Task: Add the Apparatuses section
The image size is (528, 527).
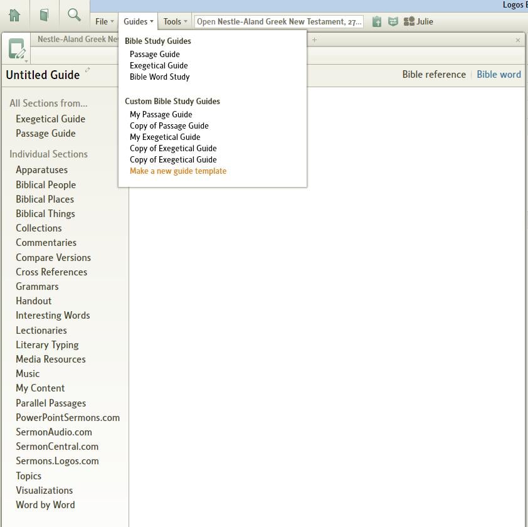Action: 41,170
